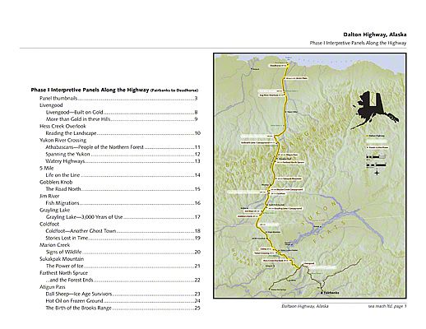The image size is (426, 329).
Task: Select 'The Power of Ice' entry
Action: coord(123,266)
